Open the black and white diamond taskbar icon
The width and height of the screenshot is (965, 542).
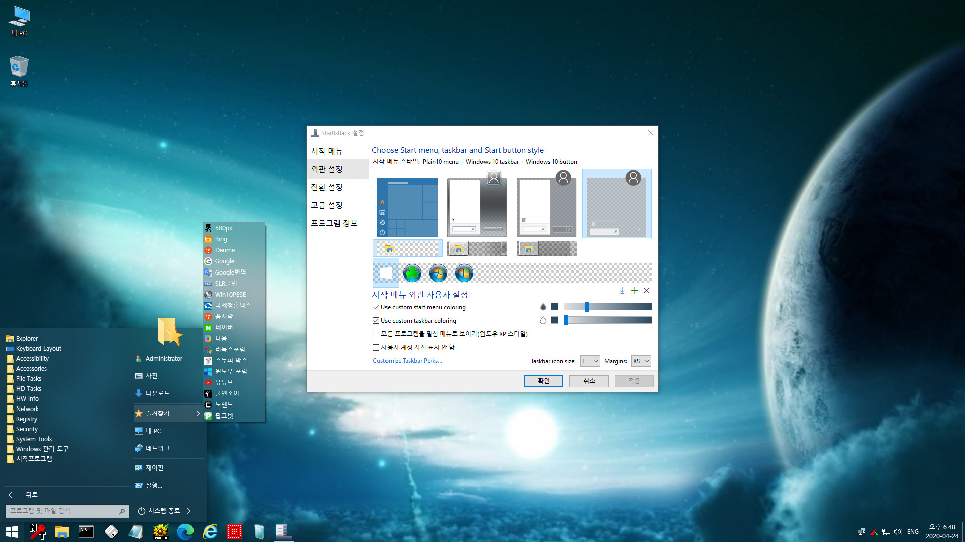tap(111, 531)
